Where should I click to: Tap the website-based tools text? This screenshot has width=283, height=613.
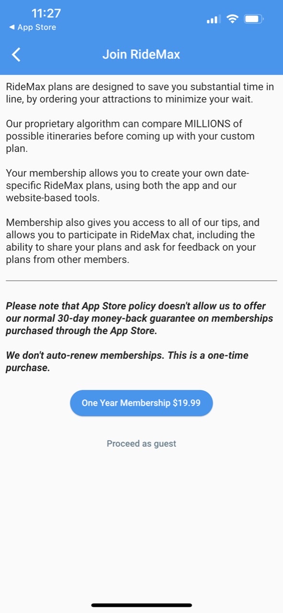tap(53, 198)
